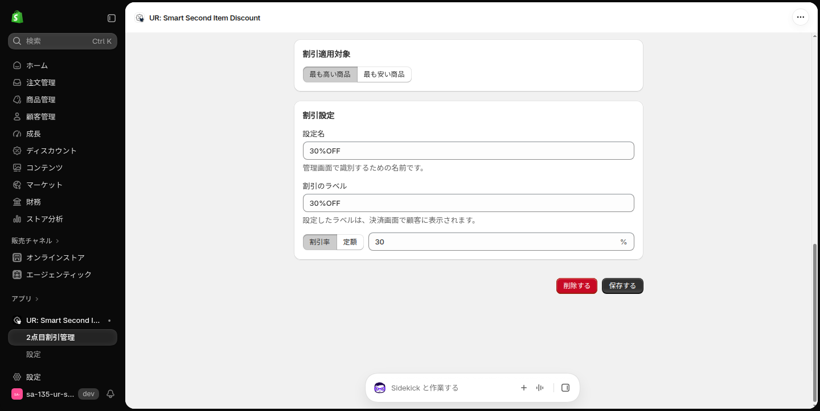Click the オンラインストア storefront icon
Image resolution: width=820 pixels, height=411 pixels.
tap(17, 258)
